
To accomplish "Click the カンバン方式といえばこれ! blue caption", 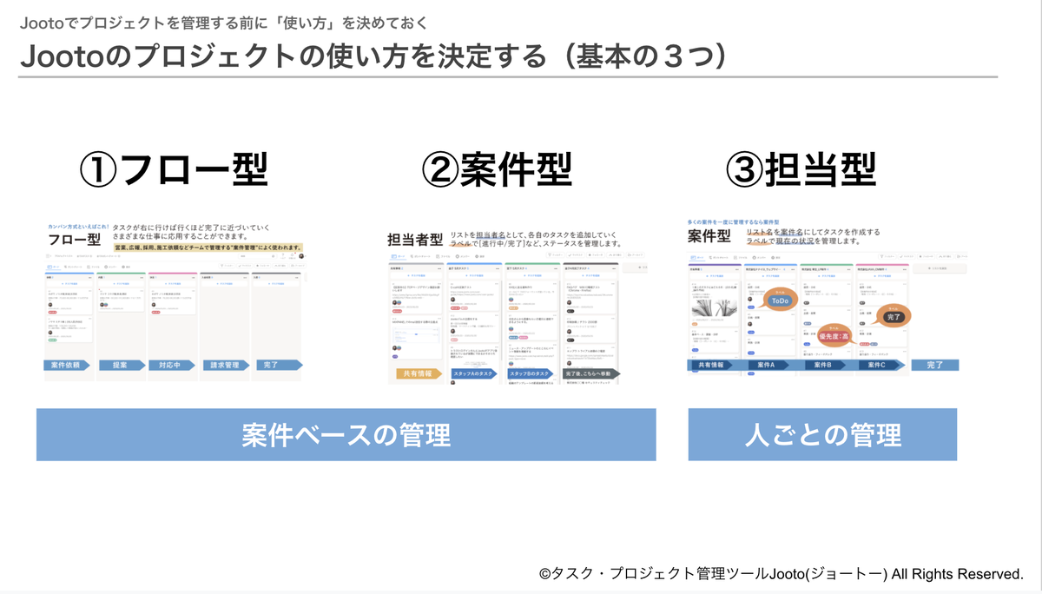I will coord(79,226).
